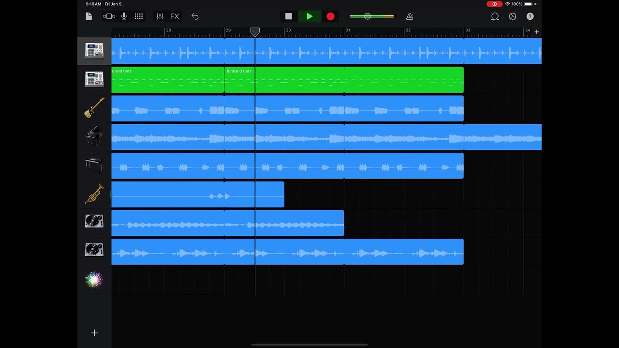This screenshot has width=619, height=348.
Task: Open the Live Loops grid icon
Action: click(x=139, y=16)
